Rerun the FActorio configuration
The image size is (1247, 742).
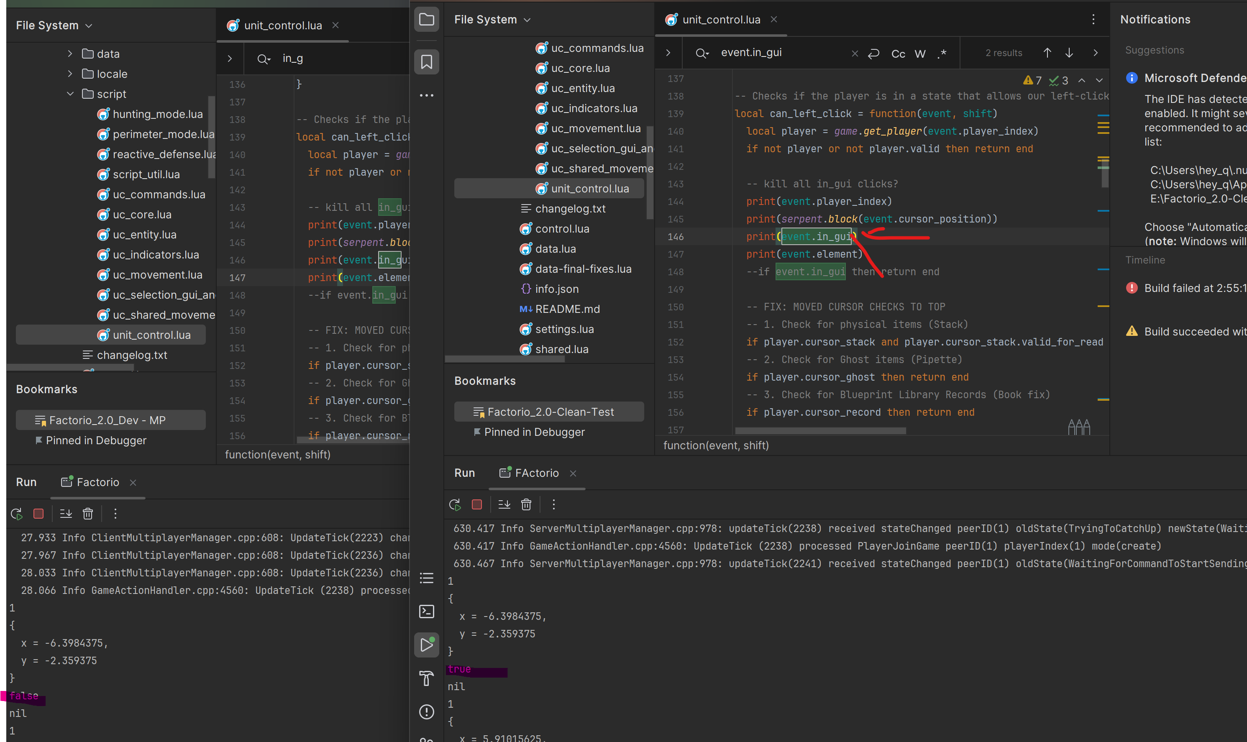click(455, 504)
